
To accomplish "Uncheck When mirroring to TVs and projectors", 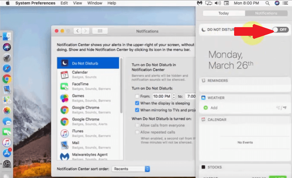I will [x=137, y=110].
